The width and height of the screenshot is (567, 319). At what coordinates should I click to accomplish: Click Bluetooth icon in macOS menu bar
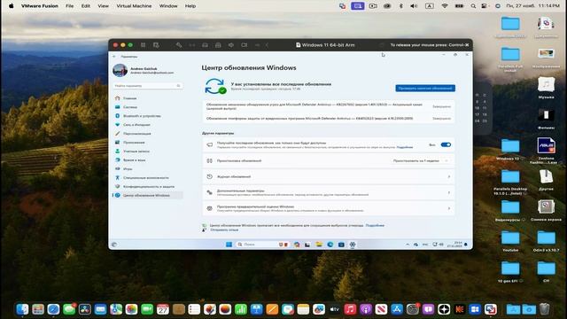click(400, 6)
